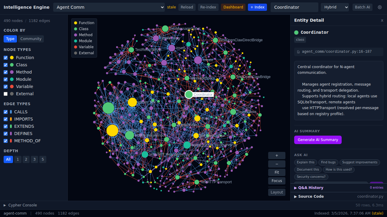Click Generate AI Summary button
Image resolution: width=387 pixels, height=217 pixels.
318,140
